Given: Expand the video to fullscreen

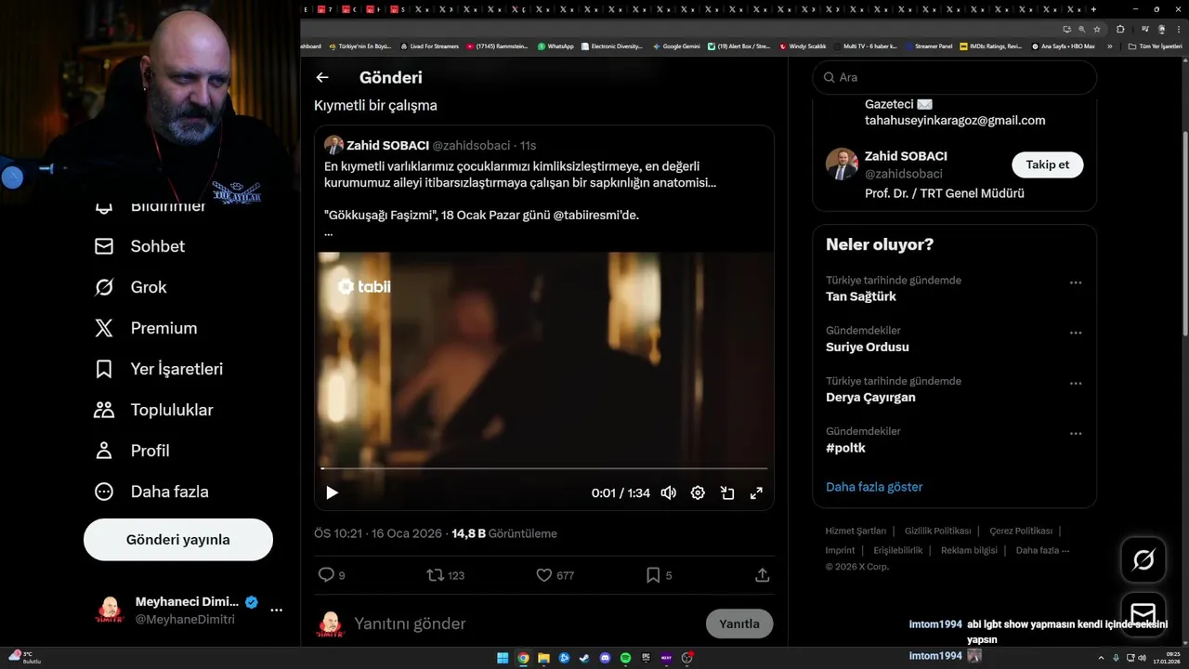Looking at the screenshot, I should click(757, 493).
